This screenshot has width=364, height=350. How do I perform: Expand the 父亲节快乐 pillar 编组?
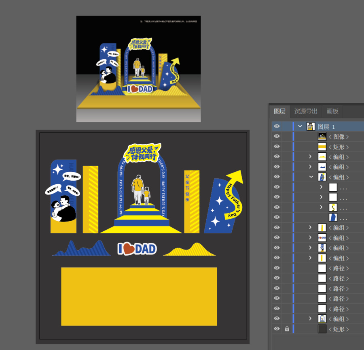(x=310, y=227)
